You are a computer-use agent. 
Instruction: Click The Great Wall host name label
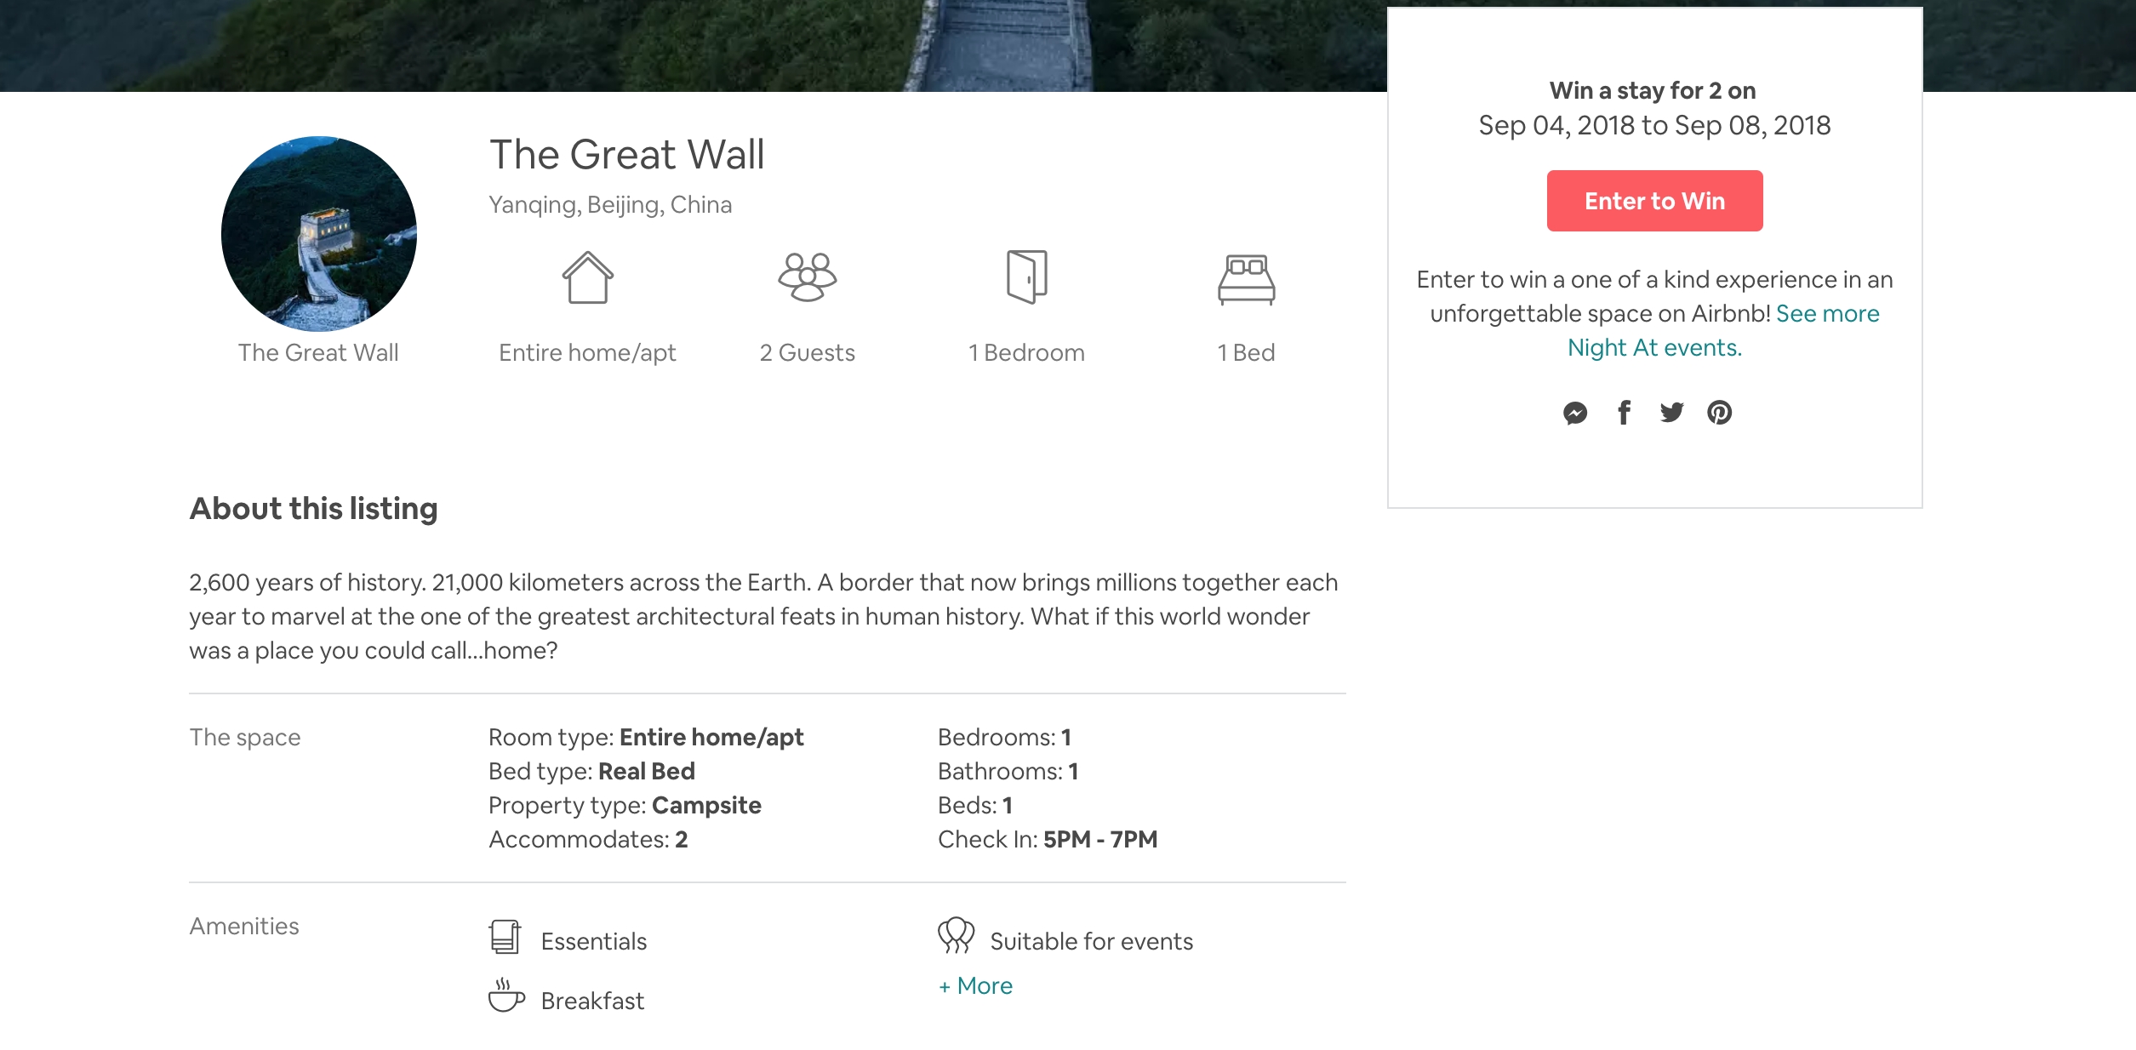coord(318,352)
